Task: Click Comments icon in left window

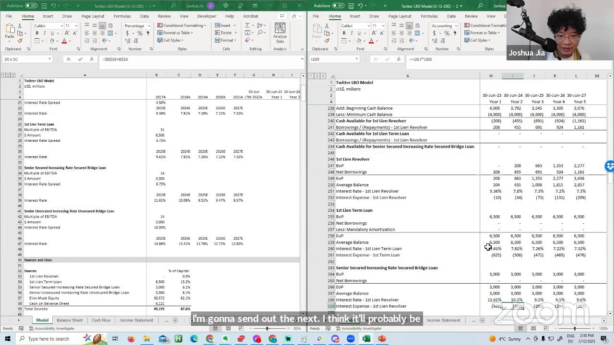Action: click(282, 16)
